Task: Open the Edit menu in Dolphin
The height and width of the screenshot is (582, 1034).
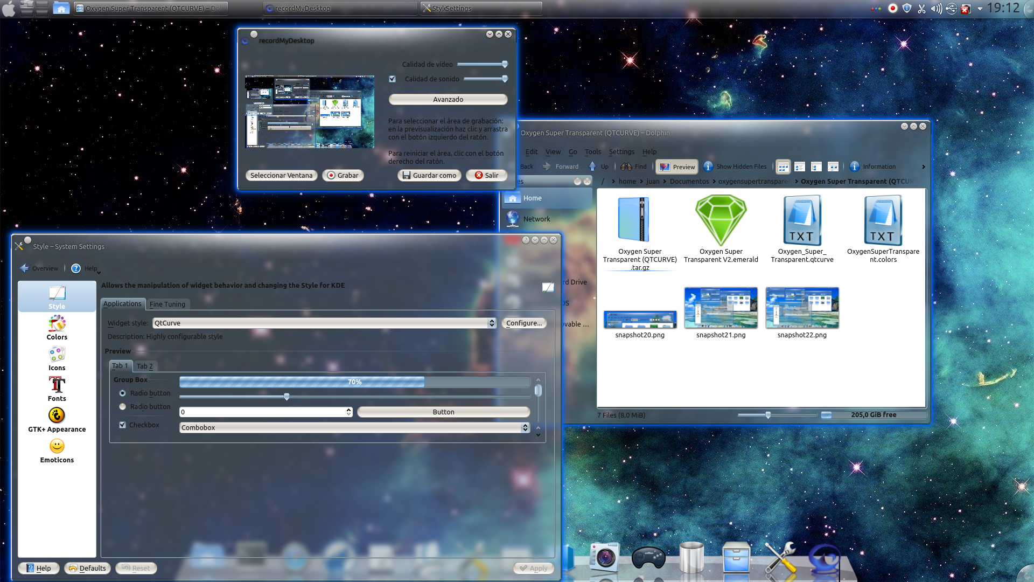Action: pos(531,151)
